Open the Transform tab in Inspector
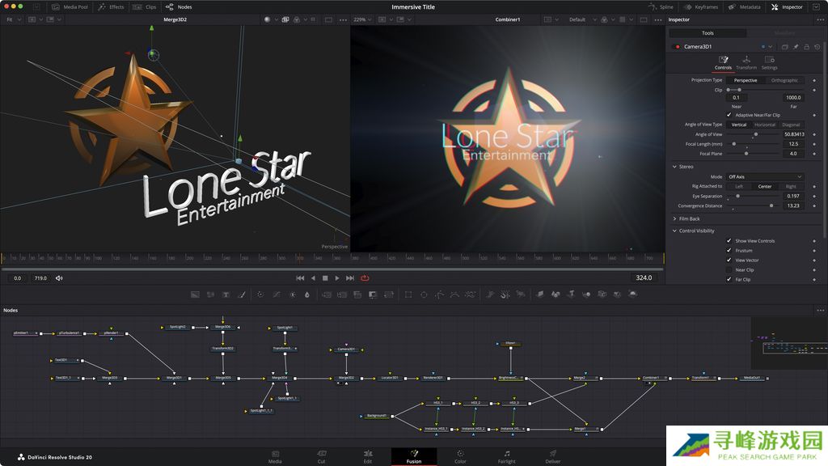Image resolution: width=828 pixels, height=466 pixels. (746, 62)
